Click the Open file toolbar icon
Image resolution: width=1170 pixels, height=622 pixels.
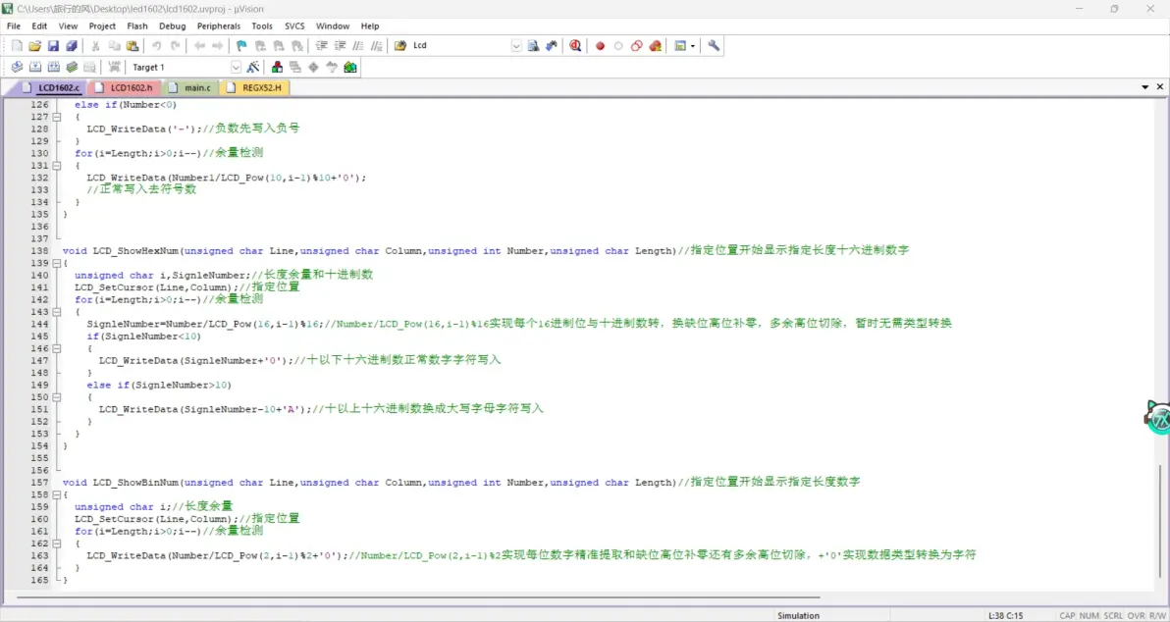tap(34, 46)
